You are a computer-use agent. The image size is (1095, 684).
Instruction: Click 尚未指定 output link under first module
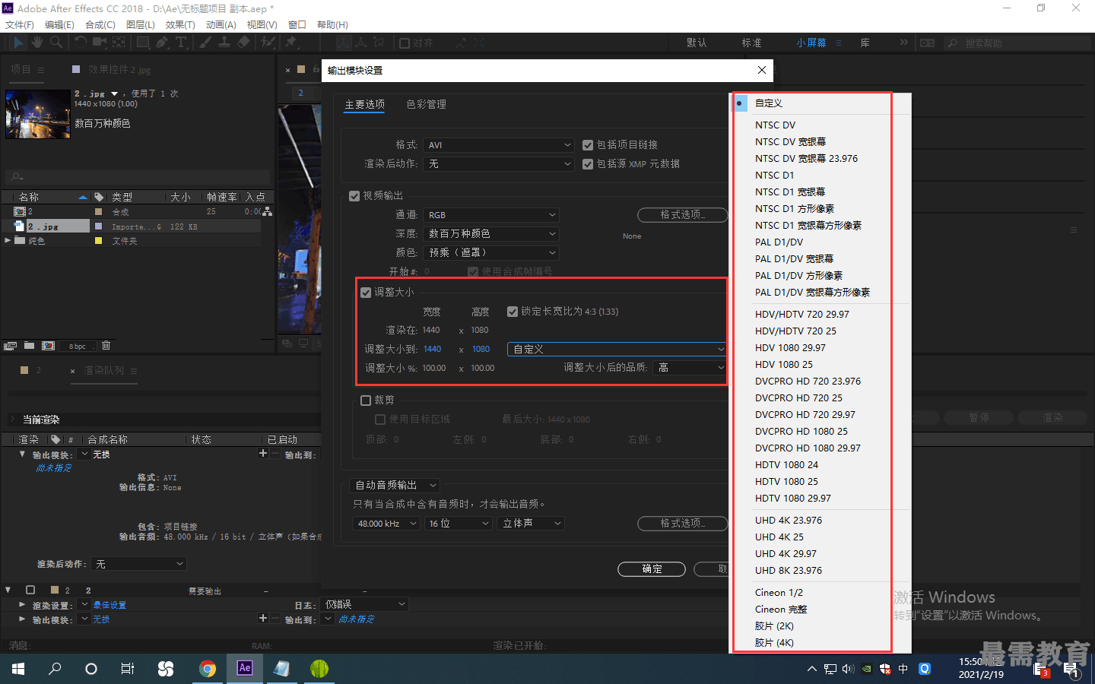click(54, 468)
